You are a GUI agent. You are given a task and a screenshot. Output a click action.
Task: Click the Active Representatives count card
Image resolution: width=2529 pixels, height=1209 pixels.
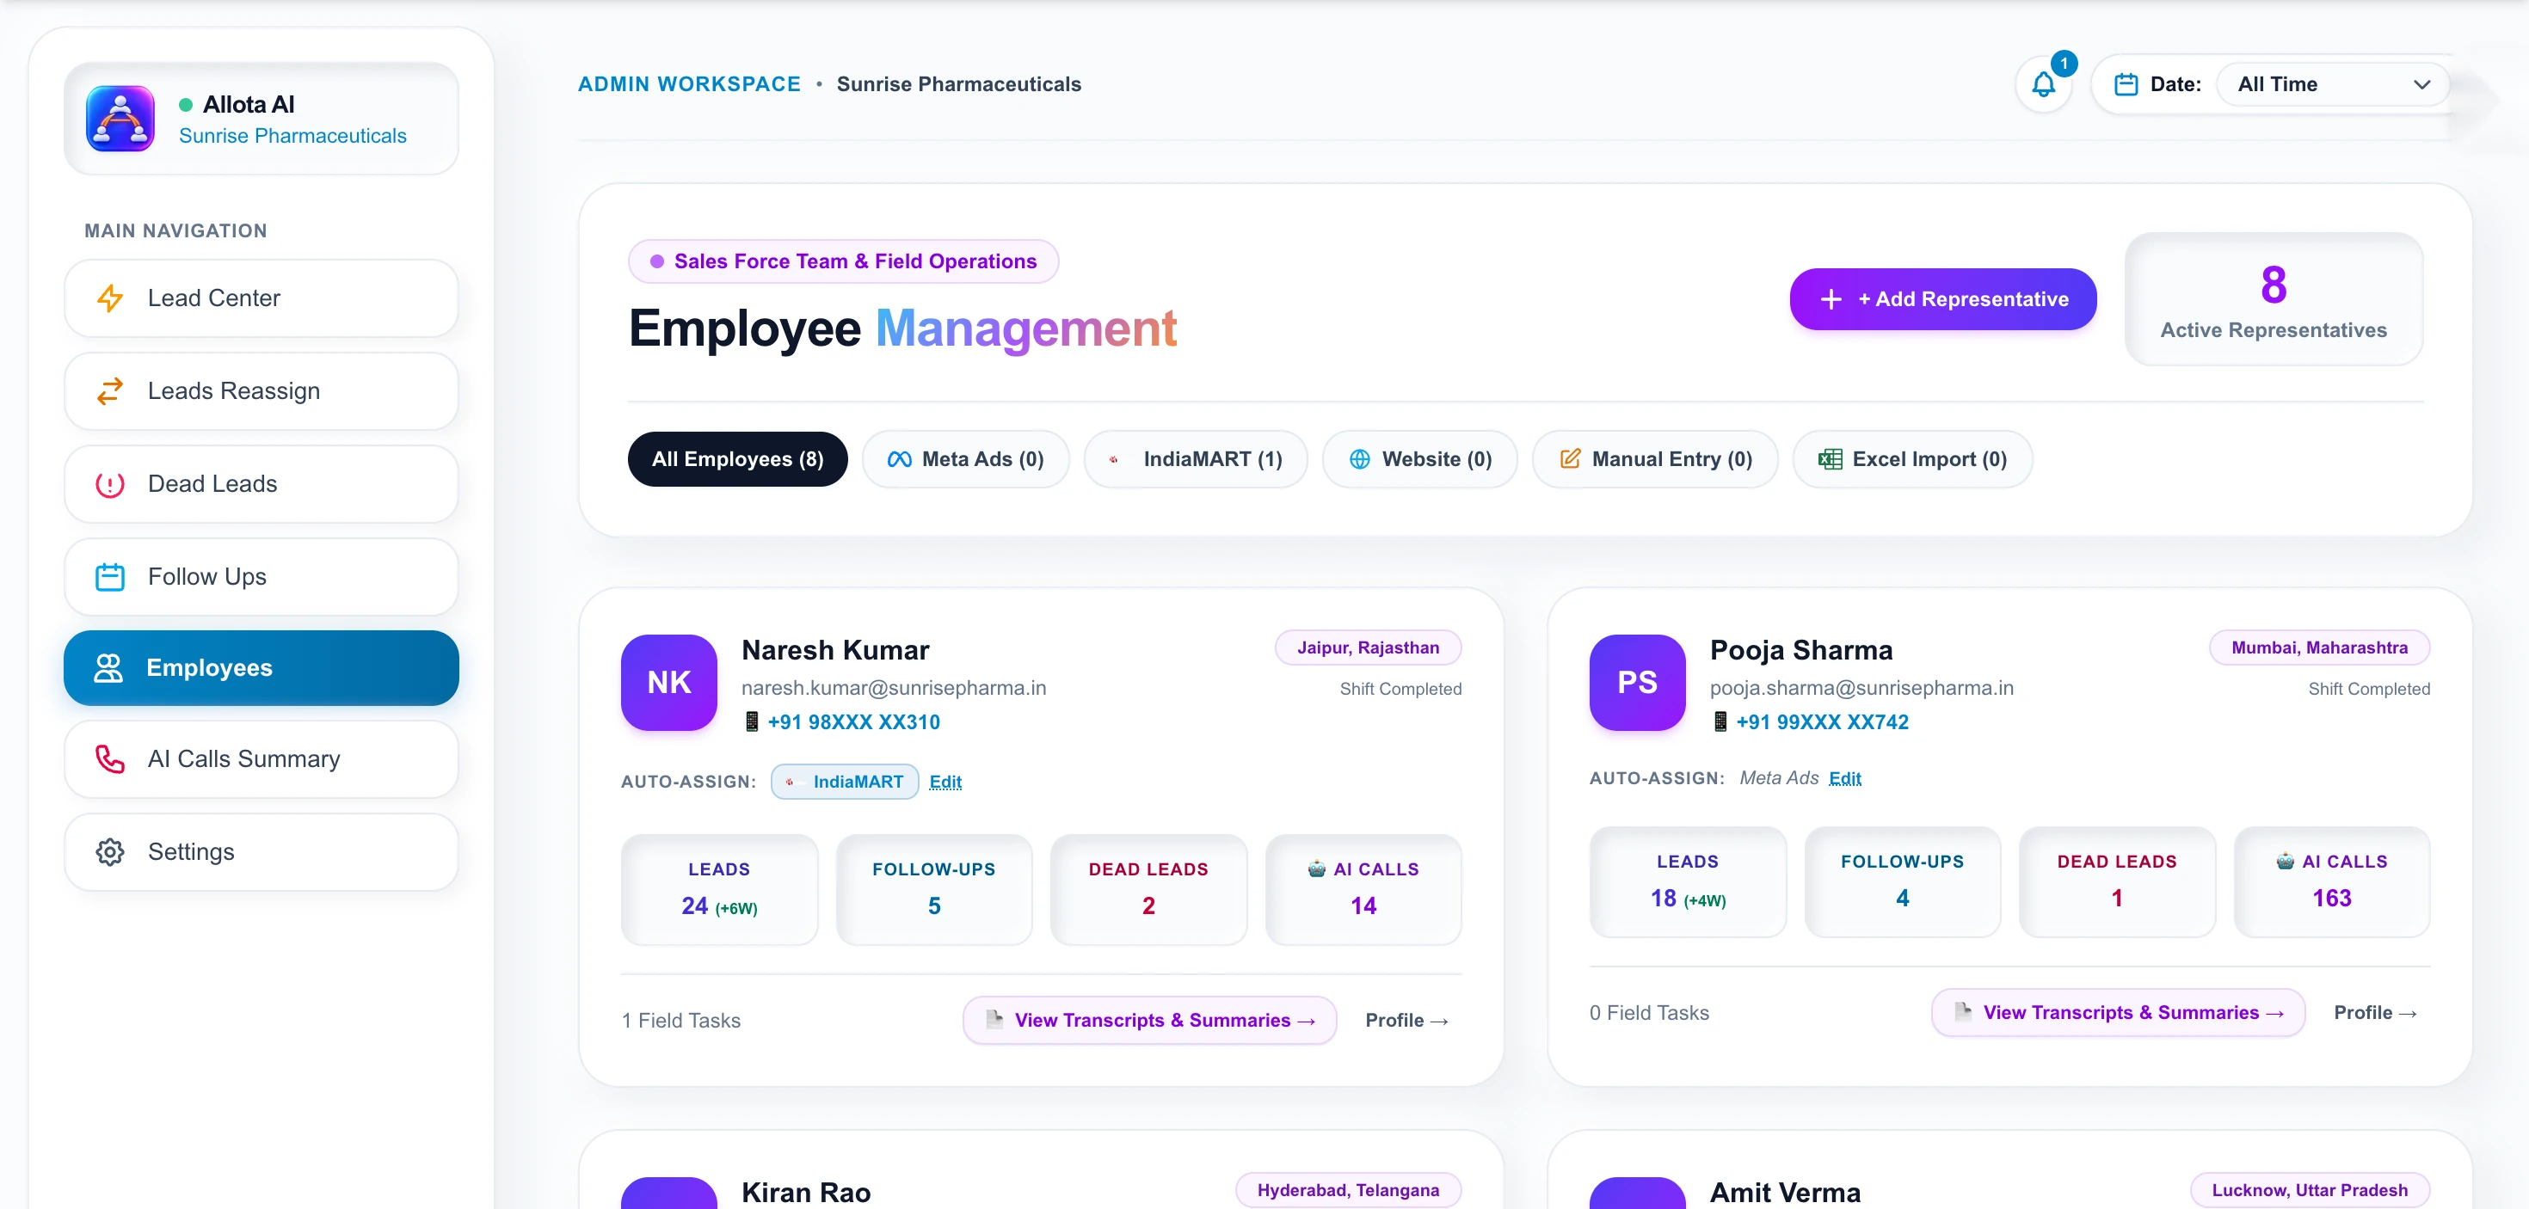[x=2274, y=299]
